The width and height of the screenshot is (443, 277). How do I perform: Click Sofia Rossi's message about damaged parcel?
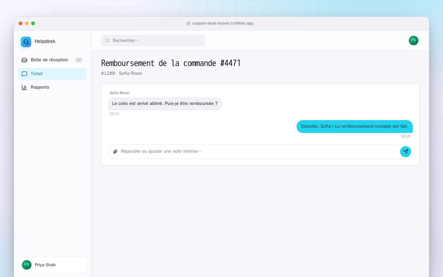point(165,104)
